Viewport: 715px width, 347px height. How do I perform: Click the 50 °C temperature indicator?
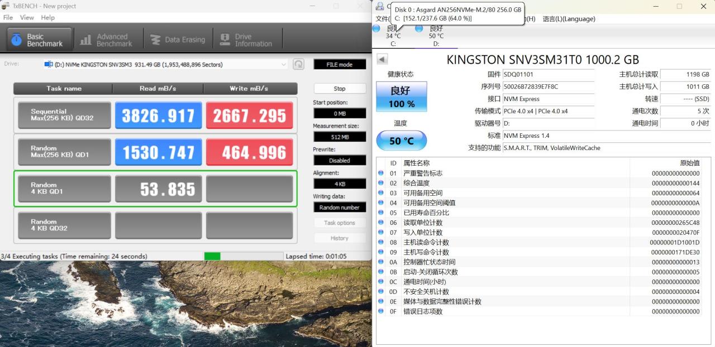(x=402, y=141)
